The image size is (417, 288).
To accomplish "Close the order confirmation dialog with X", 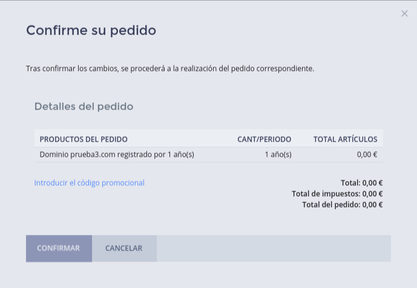I will point(404,13).
